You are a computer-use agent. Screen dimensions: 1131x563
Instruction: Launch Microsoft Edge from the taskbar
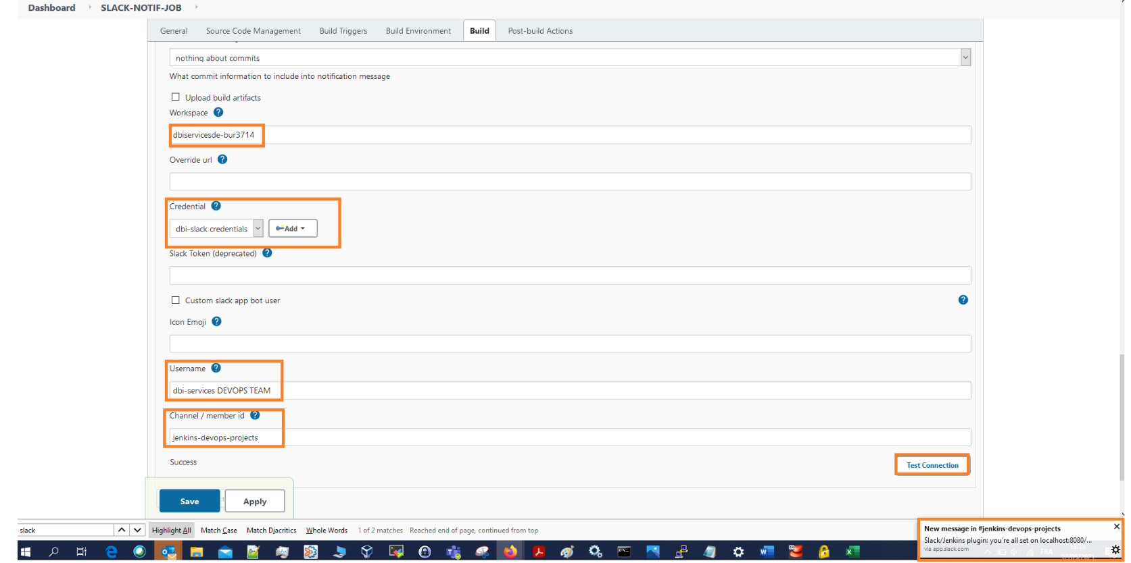[x=111, y=552]
